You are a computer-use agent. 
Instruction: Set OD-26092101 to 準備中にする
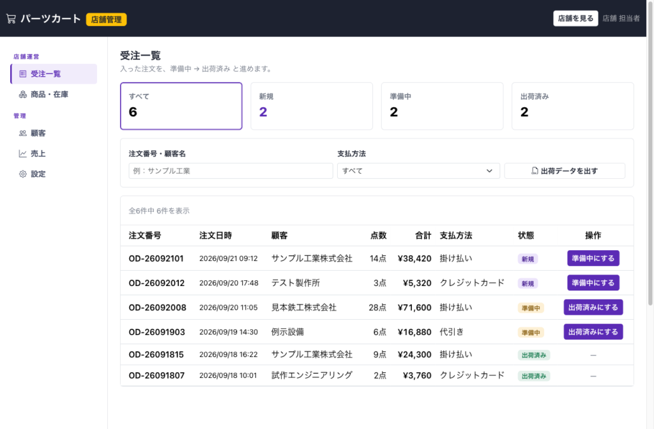coord(593,258)
